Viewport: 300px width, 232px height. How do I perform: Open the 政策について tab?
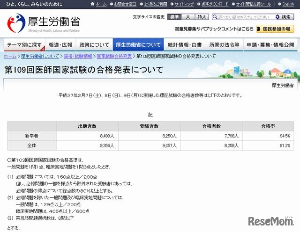point(94,45)
